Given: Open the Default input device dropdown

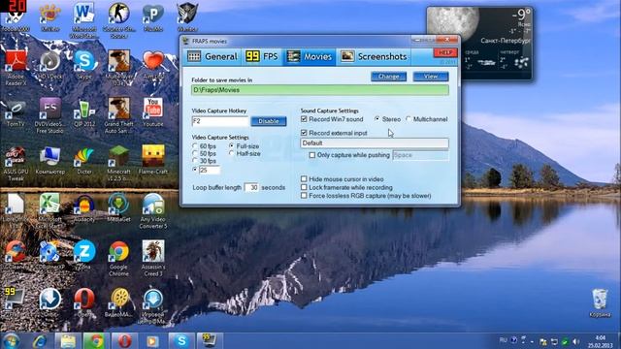Looking at the screenshot, I should (375, 143).
